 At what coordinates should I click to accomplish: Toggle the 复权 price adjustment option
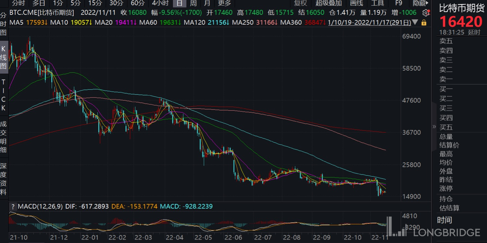point(300,3)
